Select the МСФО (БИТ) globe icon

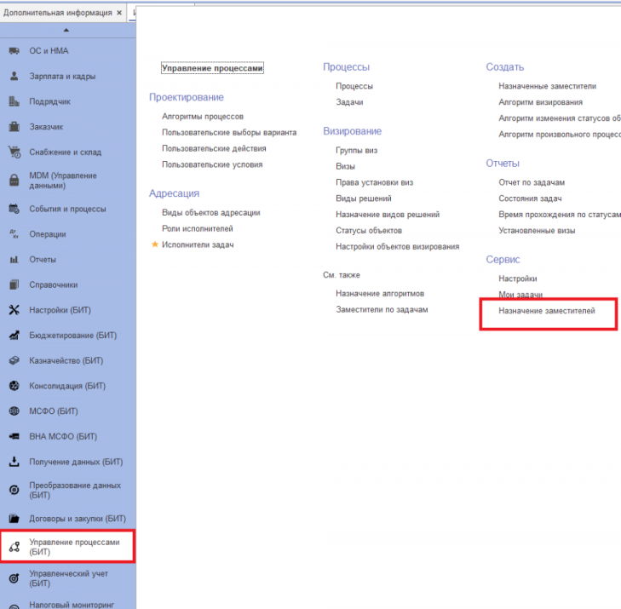[14, 411]
